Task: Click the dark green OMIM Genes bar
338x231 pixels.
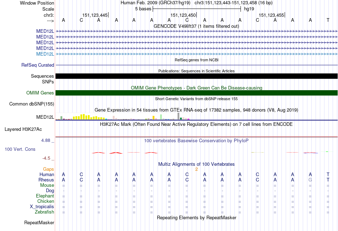Action: [x=196, y=93]
